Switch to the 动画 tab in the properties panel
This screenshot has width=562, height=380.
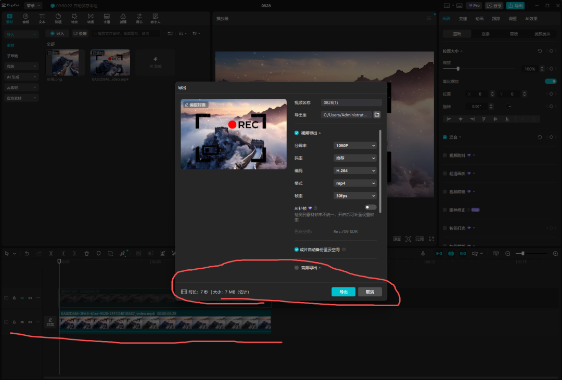(479, 19)
